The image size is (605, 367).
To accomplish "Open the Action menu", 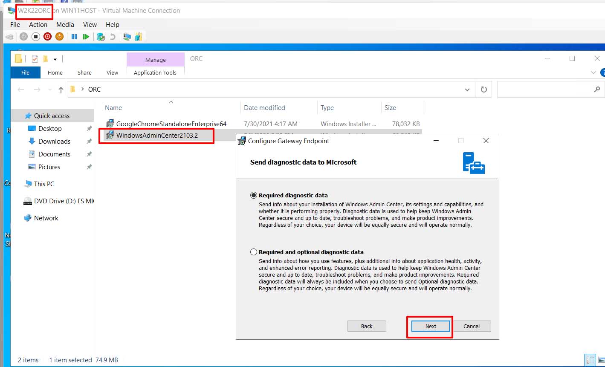I will pos(38,25).
